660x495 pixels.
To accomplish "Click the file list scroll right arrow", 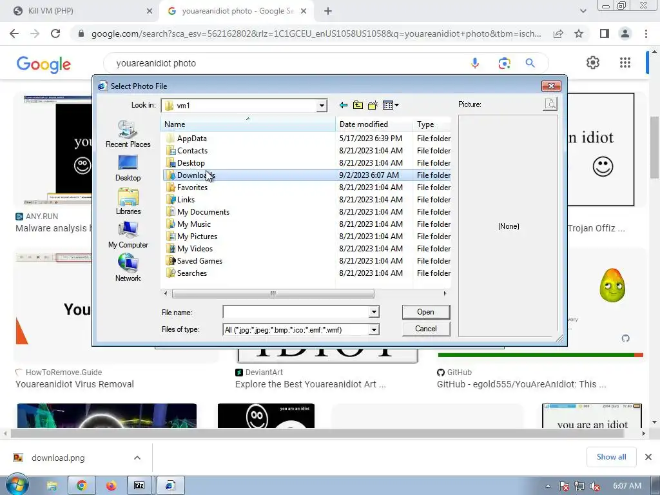I will point(445,293).
